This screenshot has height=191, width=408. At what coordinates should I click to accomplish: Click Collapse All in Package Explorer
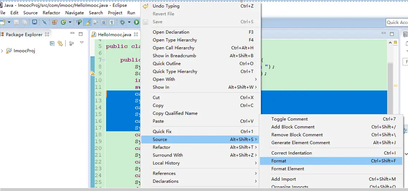pos(52,43)
